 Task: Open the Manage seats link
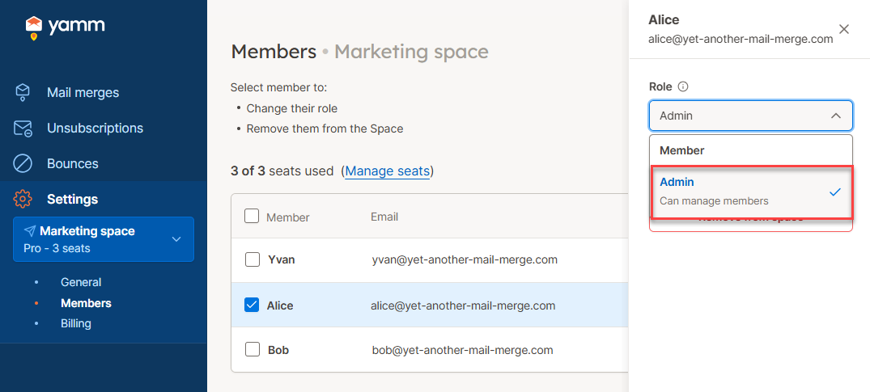(x=387, y=171)
